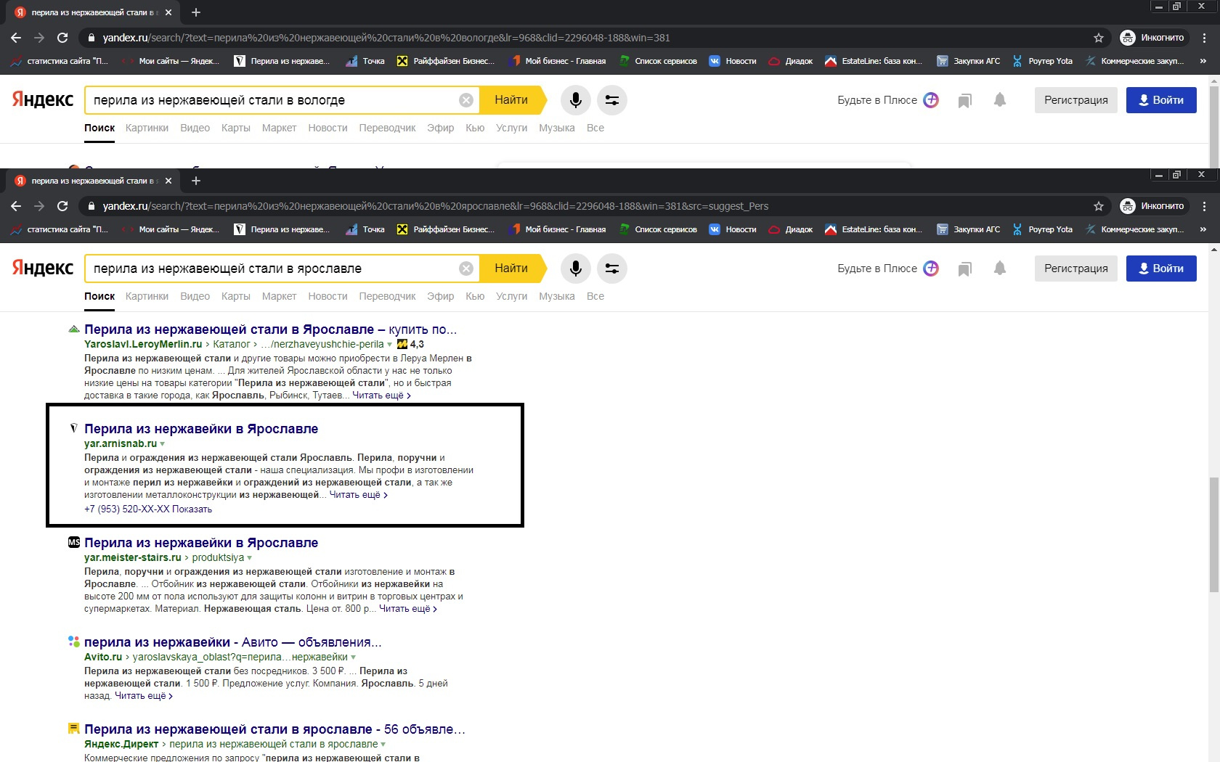Open the 'Райффайзен Бизнес' bookmark in Вологда window
The image size is (1220, 762).
pos(446,61)
